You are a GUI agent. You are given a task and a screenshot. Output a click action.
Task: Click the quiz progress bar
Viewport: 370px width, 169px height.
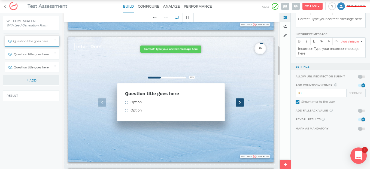pyautogui.click(x=167, y=77)
